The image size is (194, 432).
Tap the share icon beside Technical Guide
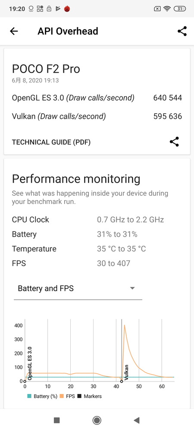[x=174, y=142]
